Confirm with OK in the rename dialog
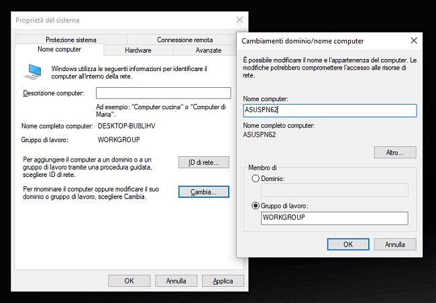 pos(348,245)
